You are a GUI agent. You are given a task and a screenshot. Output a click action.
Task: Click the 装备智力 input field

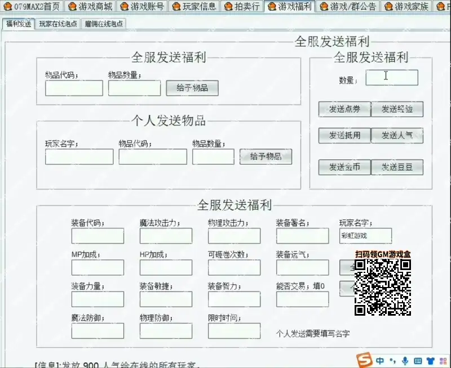234,299
